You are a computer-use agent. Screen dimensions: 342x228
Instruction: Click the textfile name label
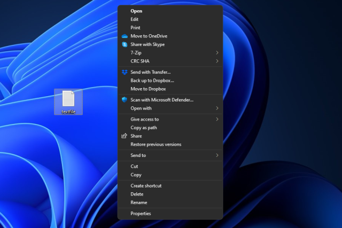tap(68, 112)
